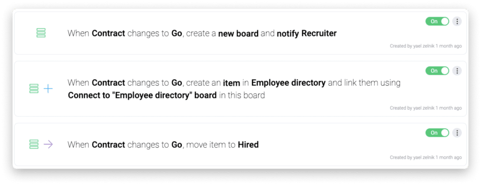Click 'Created by yael zelnik' text on the first automation
This screenshot has width=481, height=185.
[412, 46]
